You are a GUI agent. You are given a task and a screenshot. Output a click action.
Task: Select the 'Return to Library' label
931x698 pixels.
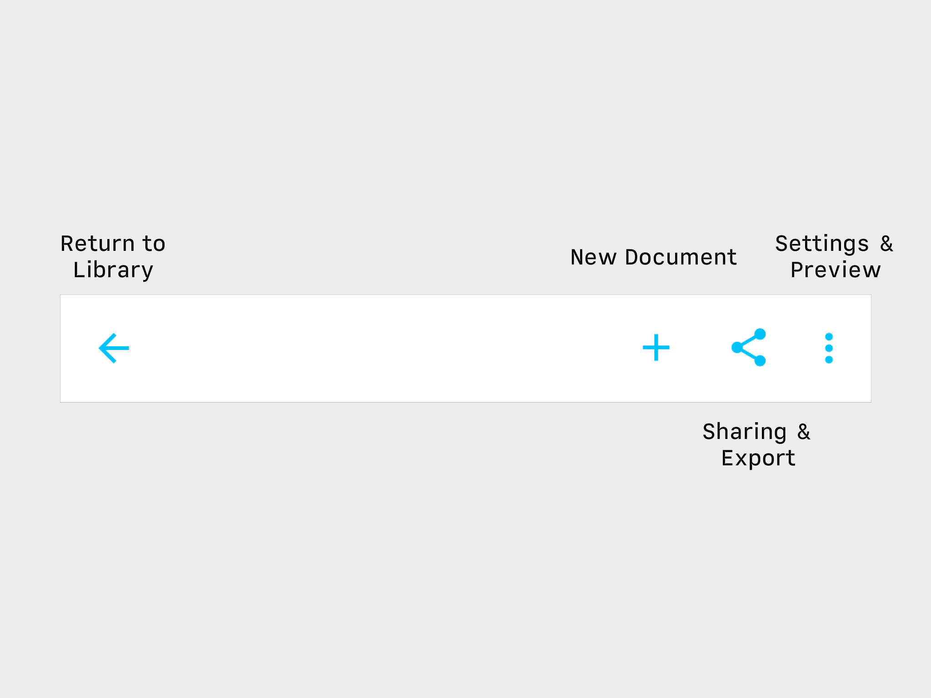[113, 257]
